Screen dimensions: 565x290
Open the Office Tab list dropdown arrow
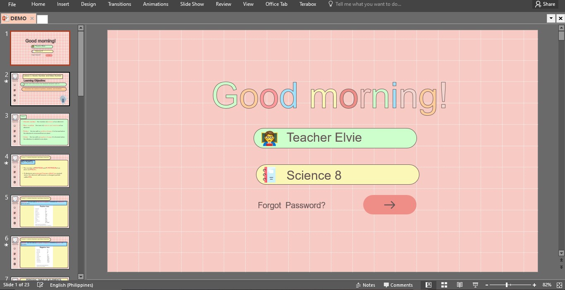tap(551, 18)
